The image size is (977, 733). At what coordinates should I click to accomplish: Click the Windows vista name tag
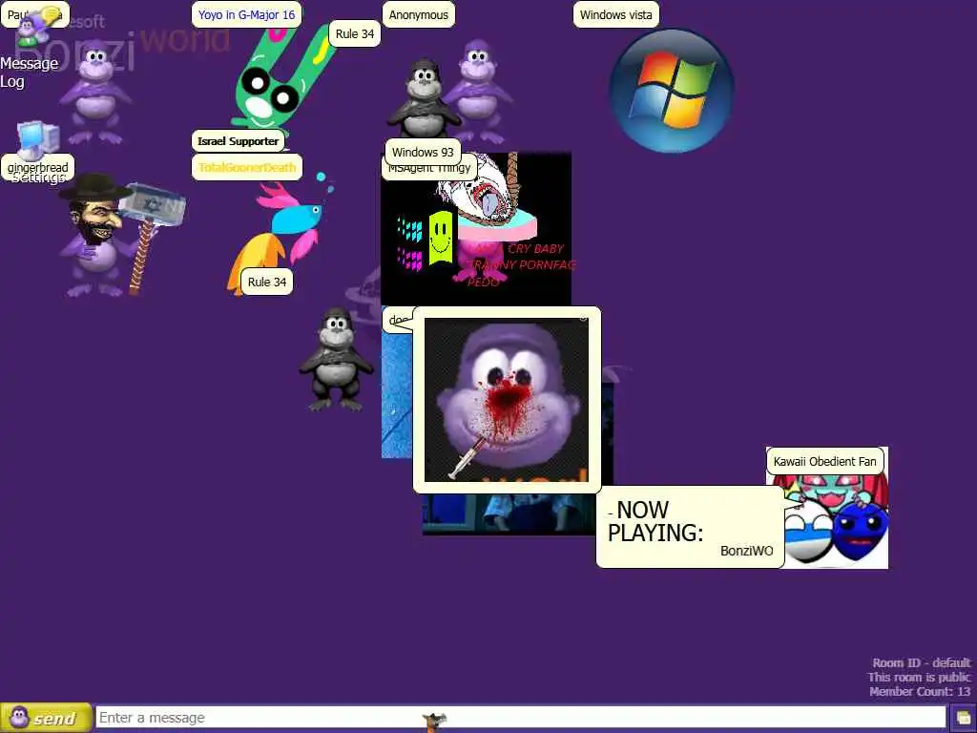coord(615,15)
